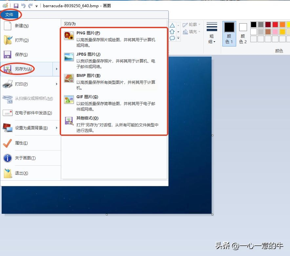Select the triangle shape tool
Screen dimensions: 290x256
(x=172, y=25)
